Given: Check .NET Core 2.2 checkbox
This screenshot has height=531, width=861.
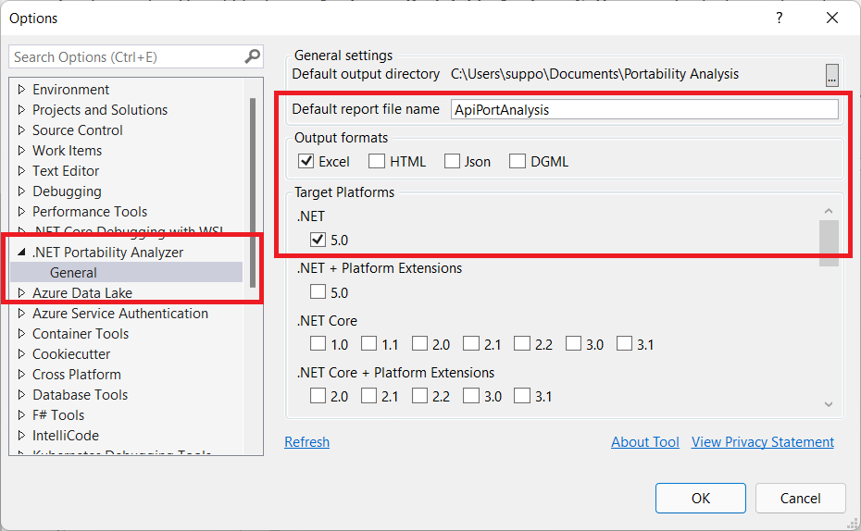Looking at the screenshot, I should [522, 344].
